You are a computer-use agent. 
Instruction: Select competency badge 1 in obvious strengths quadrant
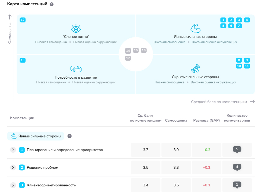[223, 20]
